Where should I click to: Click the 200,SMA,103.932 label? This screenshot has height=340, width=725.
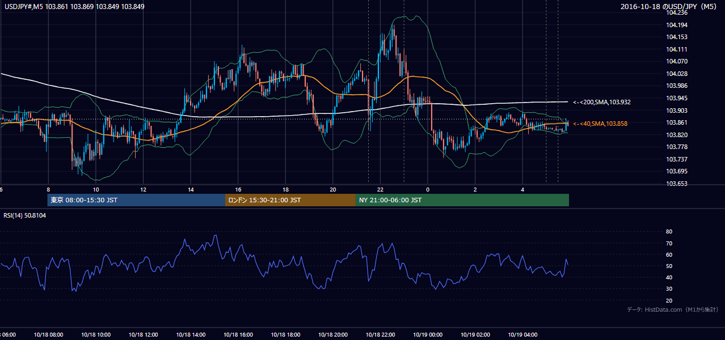[x=602, y=102]
